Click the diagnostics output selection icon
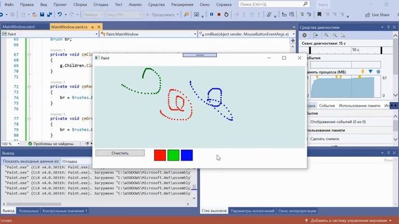The image size is (399, 224). (x=315, y=35)
